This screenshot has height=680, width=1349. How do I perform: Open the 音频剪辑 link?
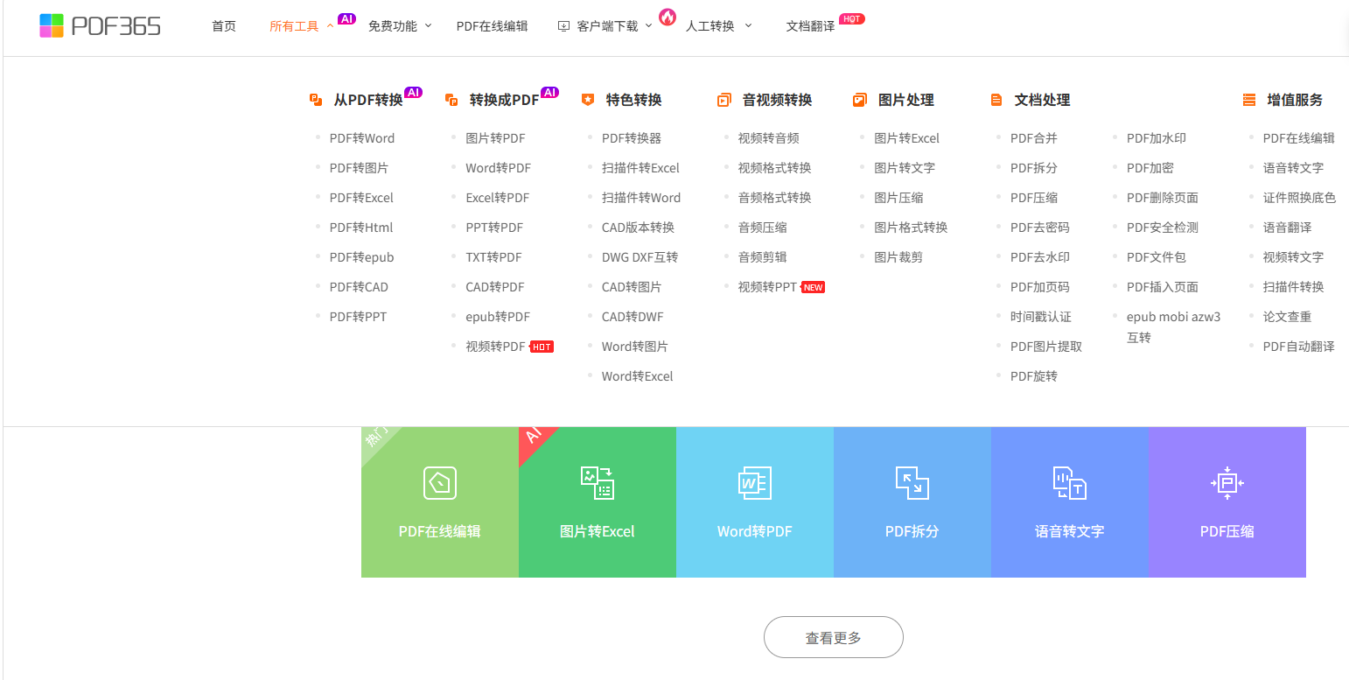[762, 257]
